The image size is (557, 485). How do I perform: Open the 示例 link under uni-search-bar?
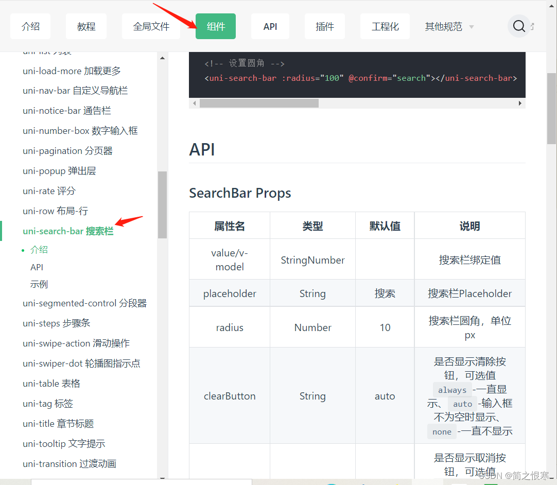(38, 284)
